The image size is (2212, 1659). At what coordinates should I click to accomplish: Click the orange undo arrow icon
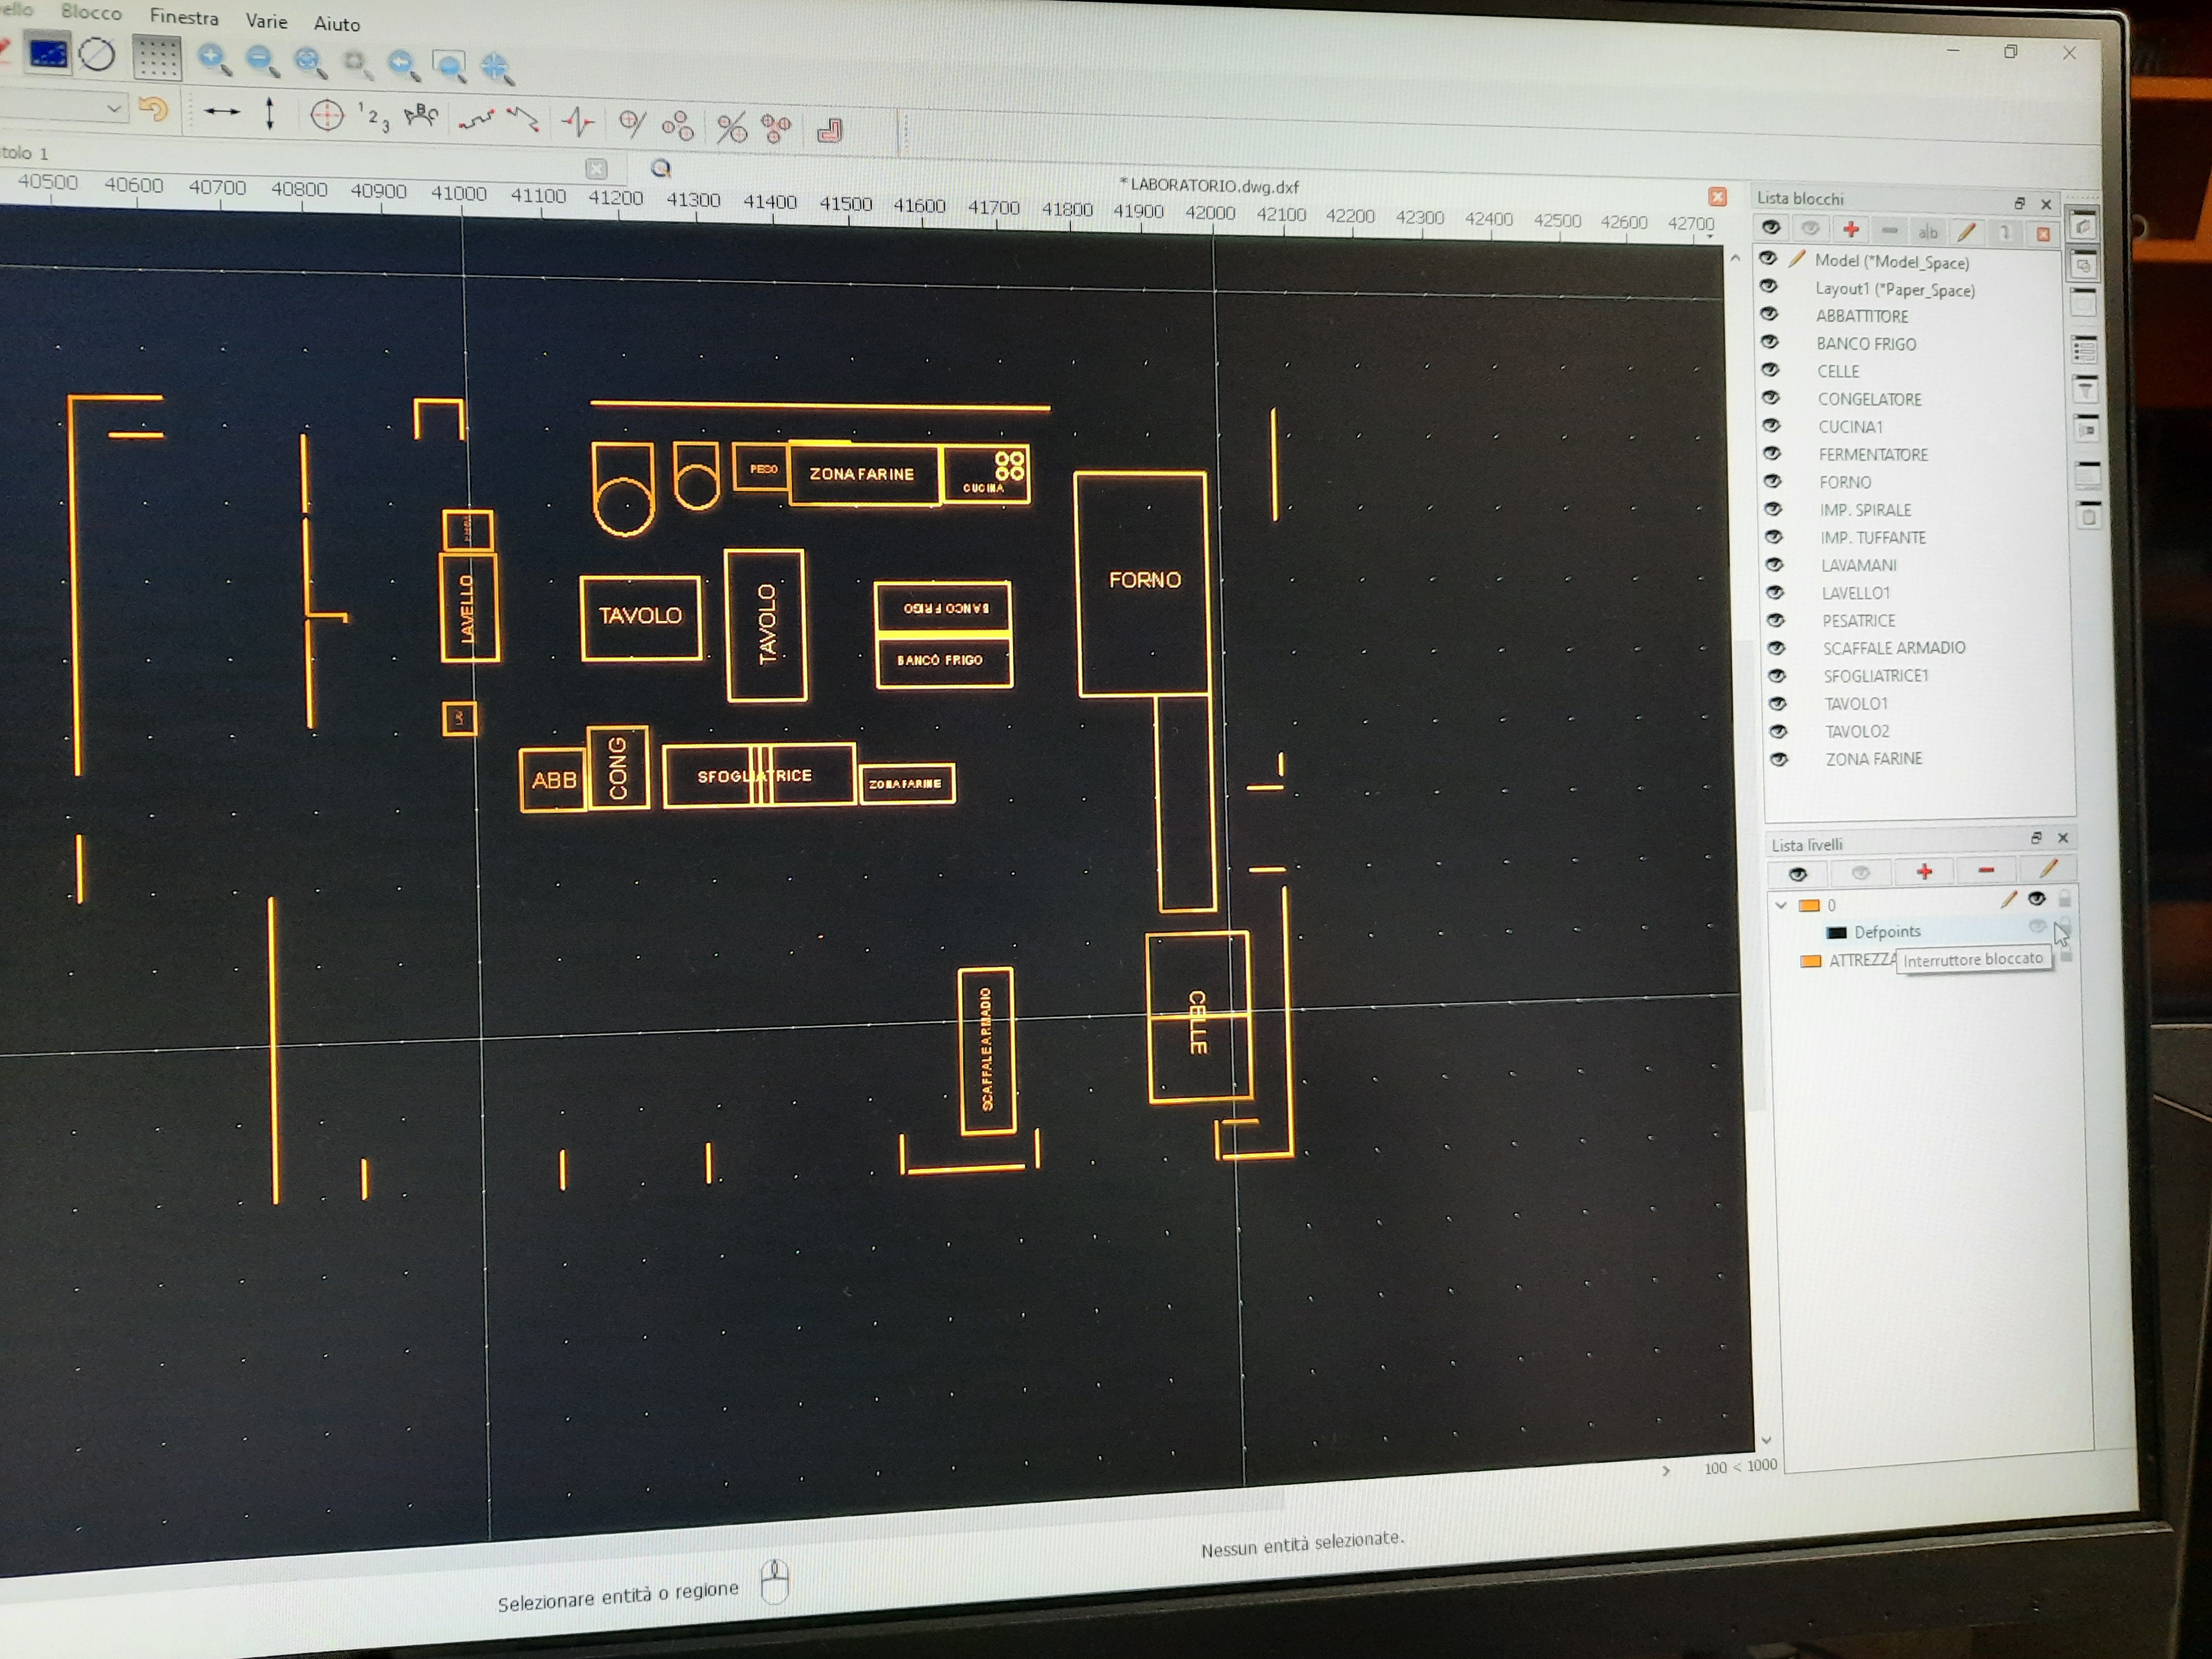pyautogui.click(x=153, y=108)
